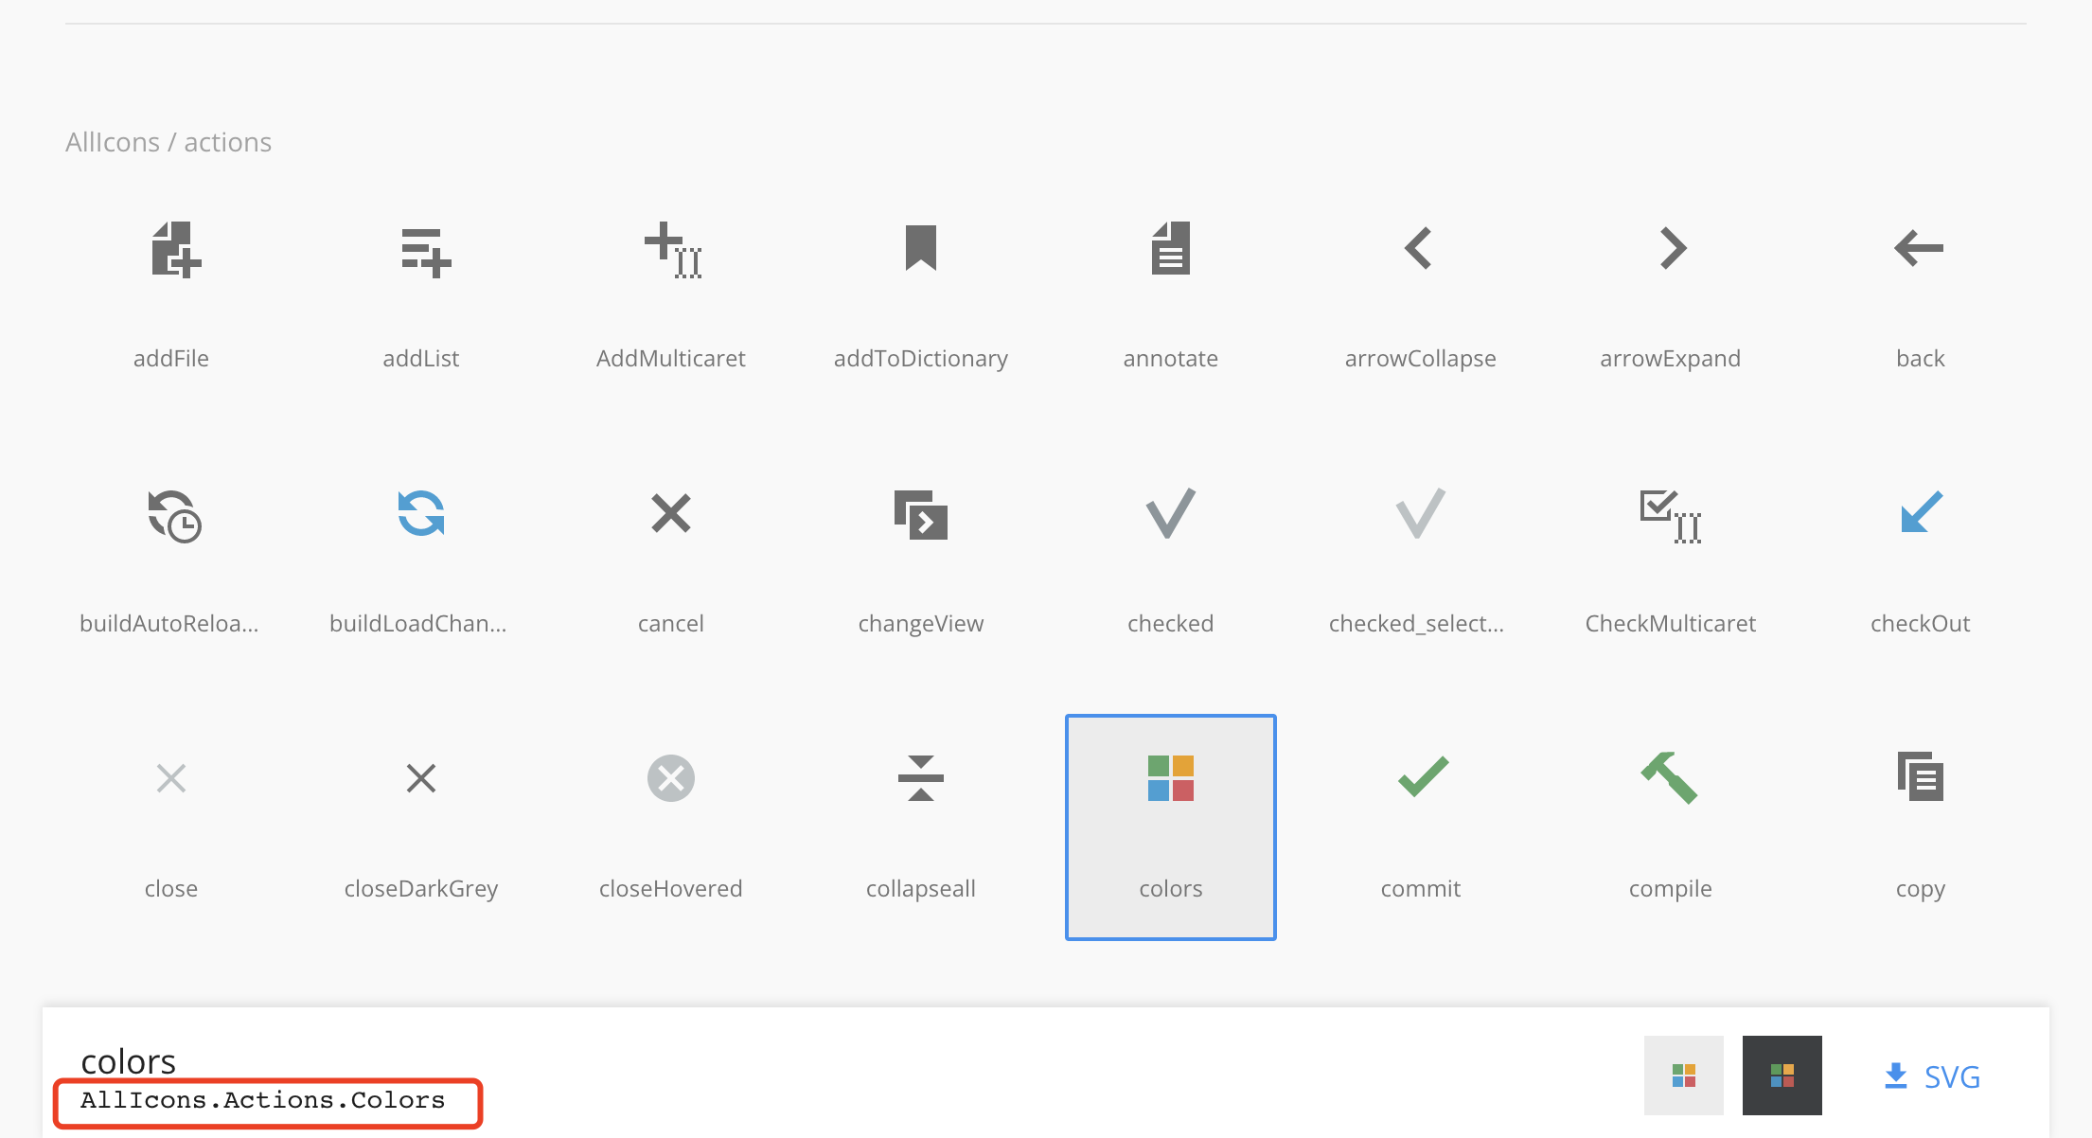
Task: Select the closeDarkGrey X icon
Action: point(421,778)
